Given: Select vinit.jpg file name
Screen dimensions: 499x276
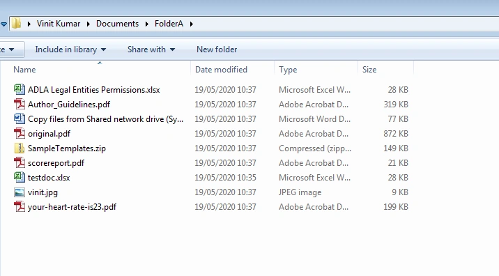Looking at the screenshot, I should [x=43, y=192].
